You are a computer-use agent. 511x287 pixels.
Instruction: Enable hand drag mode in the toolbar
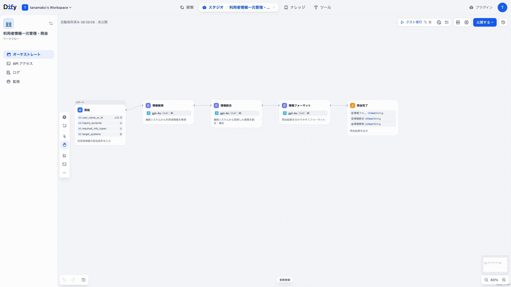coord(64,145)
